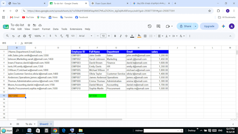Screen dimensions: 238x134
Task: Open the Edit menu
Action: tap(20, 29)
